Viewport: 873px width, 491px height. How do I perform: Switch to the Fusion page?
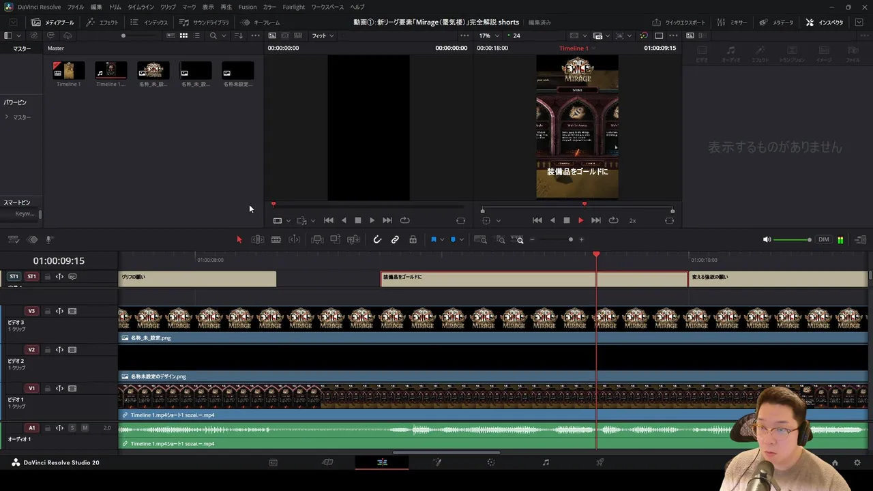[436, 462]
